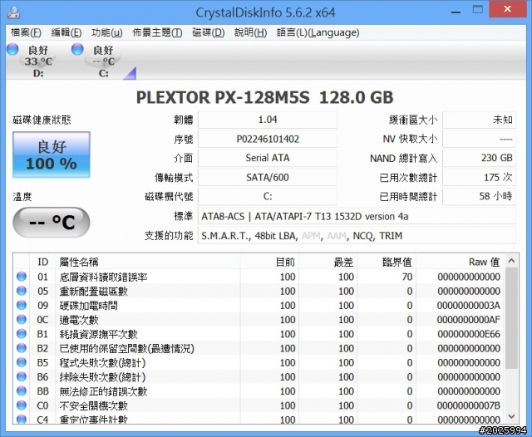532x437 pixels.
Task: Click status icon for attribute 0C
Action: coord(22,319)
